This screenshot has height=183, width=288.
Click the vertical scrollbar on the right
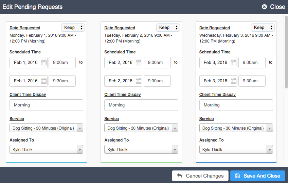coord(286,52)
